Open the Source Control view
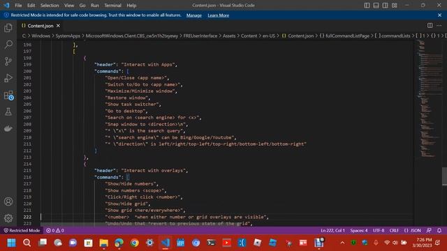 [x=8, y=61]
